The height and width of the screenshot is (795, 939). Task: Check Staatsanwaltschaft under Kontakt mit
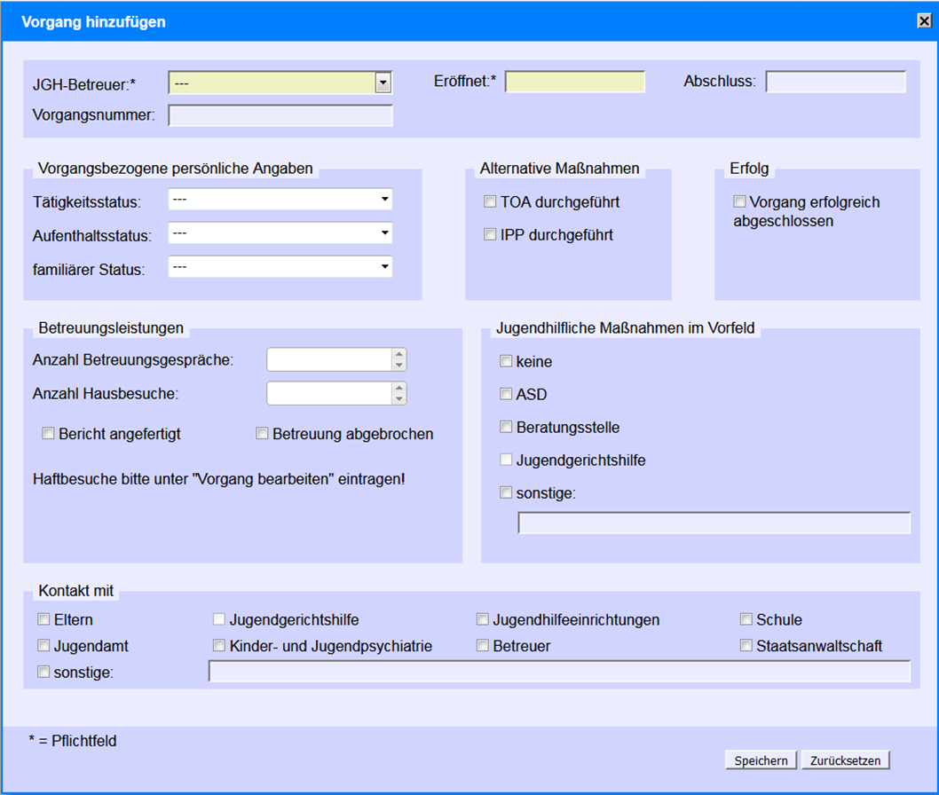746,646
